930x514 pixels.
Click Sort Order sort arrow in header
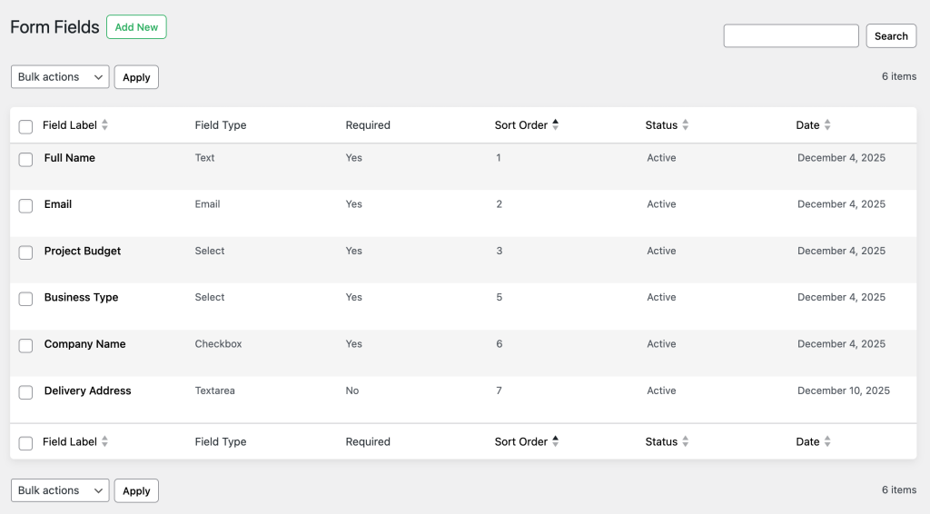pyautogui.click(x=555, y=125)
